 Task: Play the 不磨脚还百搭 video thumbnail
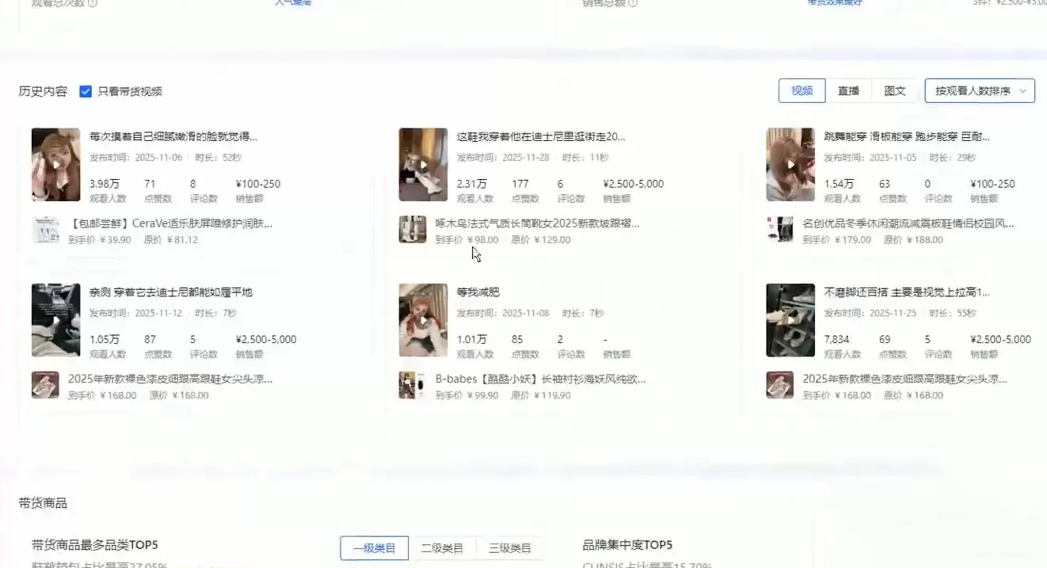pyautogui.click(x=790, y=319)
